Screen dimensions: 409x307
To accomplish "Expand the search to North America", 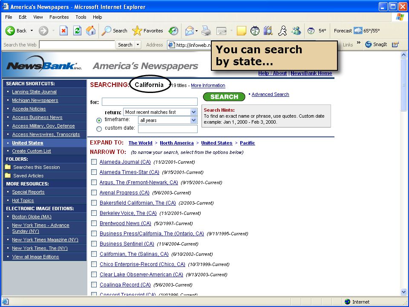I will (176, 143).
